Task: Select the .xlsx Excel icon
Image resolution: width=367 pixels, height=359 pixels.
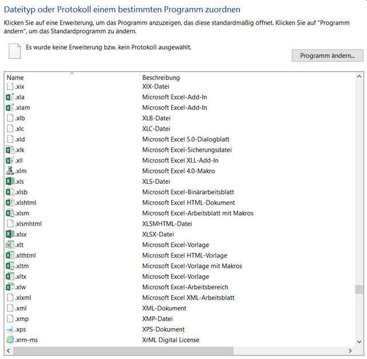Action: pos(10,234)
